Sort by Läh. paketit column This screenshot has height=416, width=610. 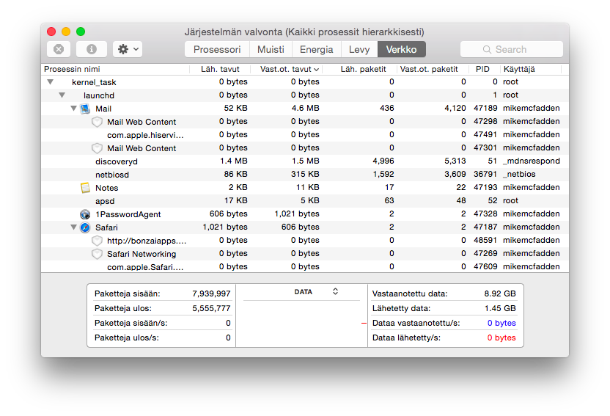[360, 69]
